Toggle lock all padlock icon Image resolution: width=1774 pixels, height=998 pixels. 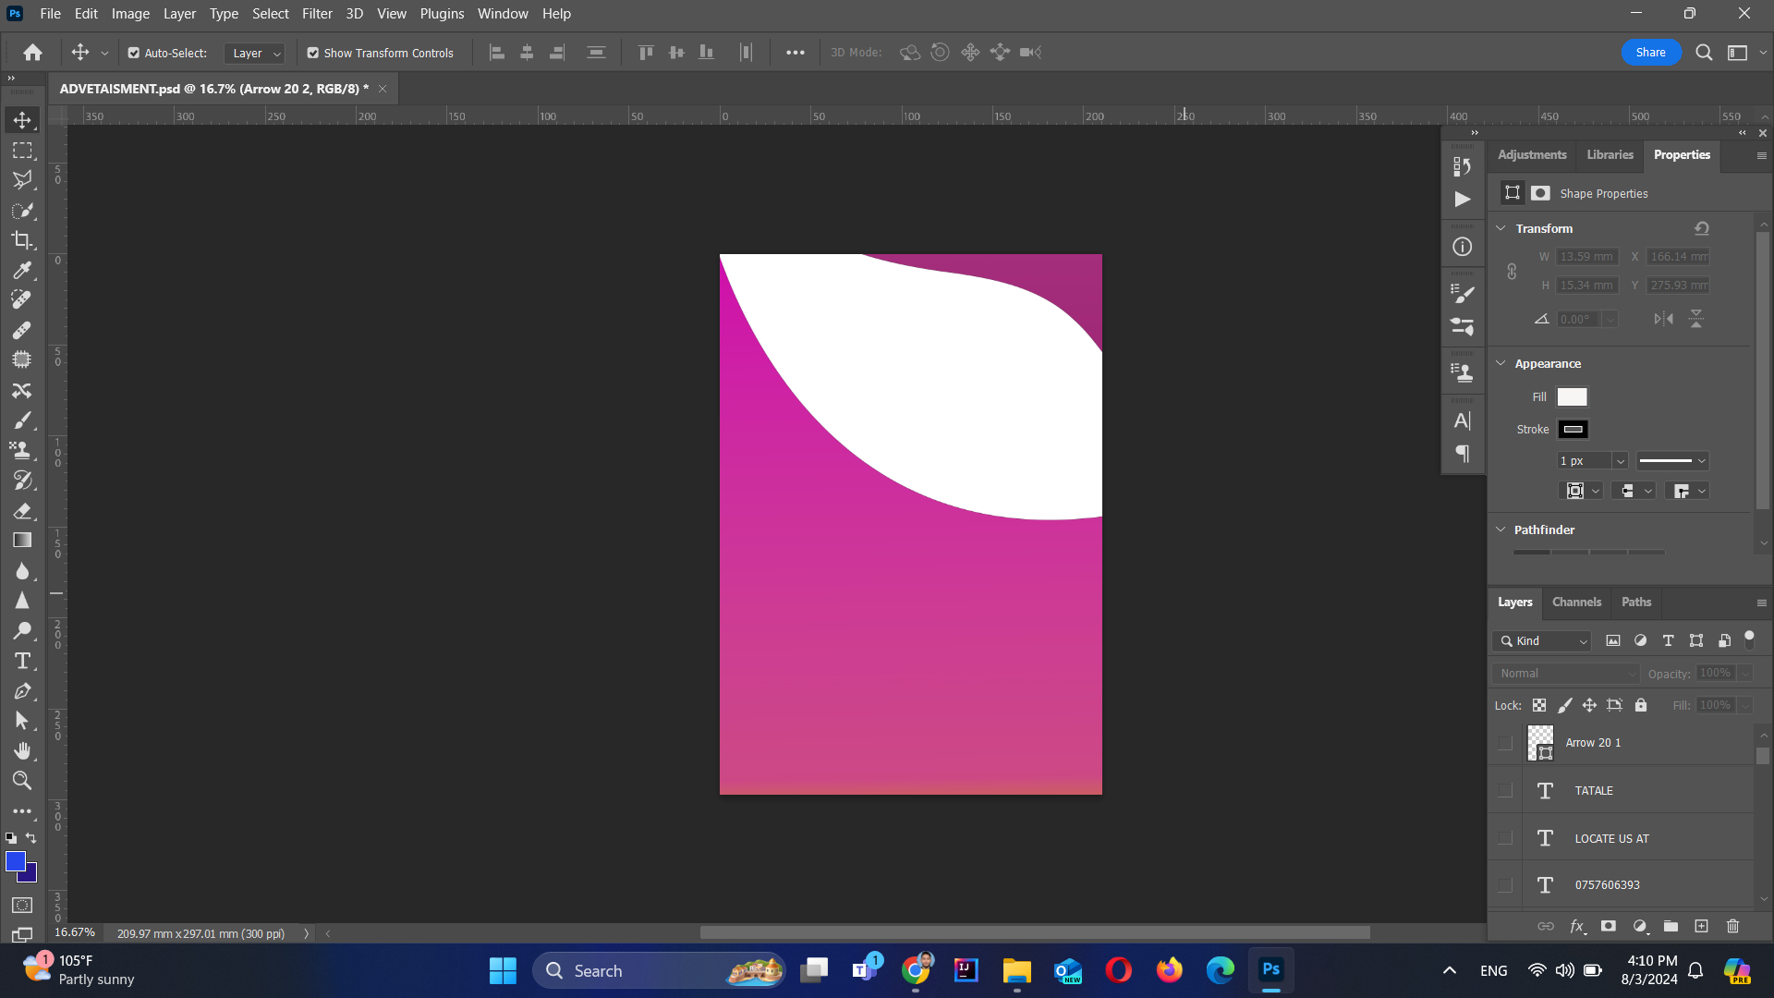[x=1641, y=705]
